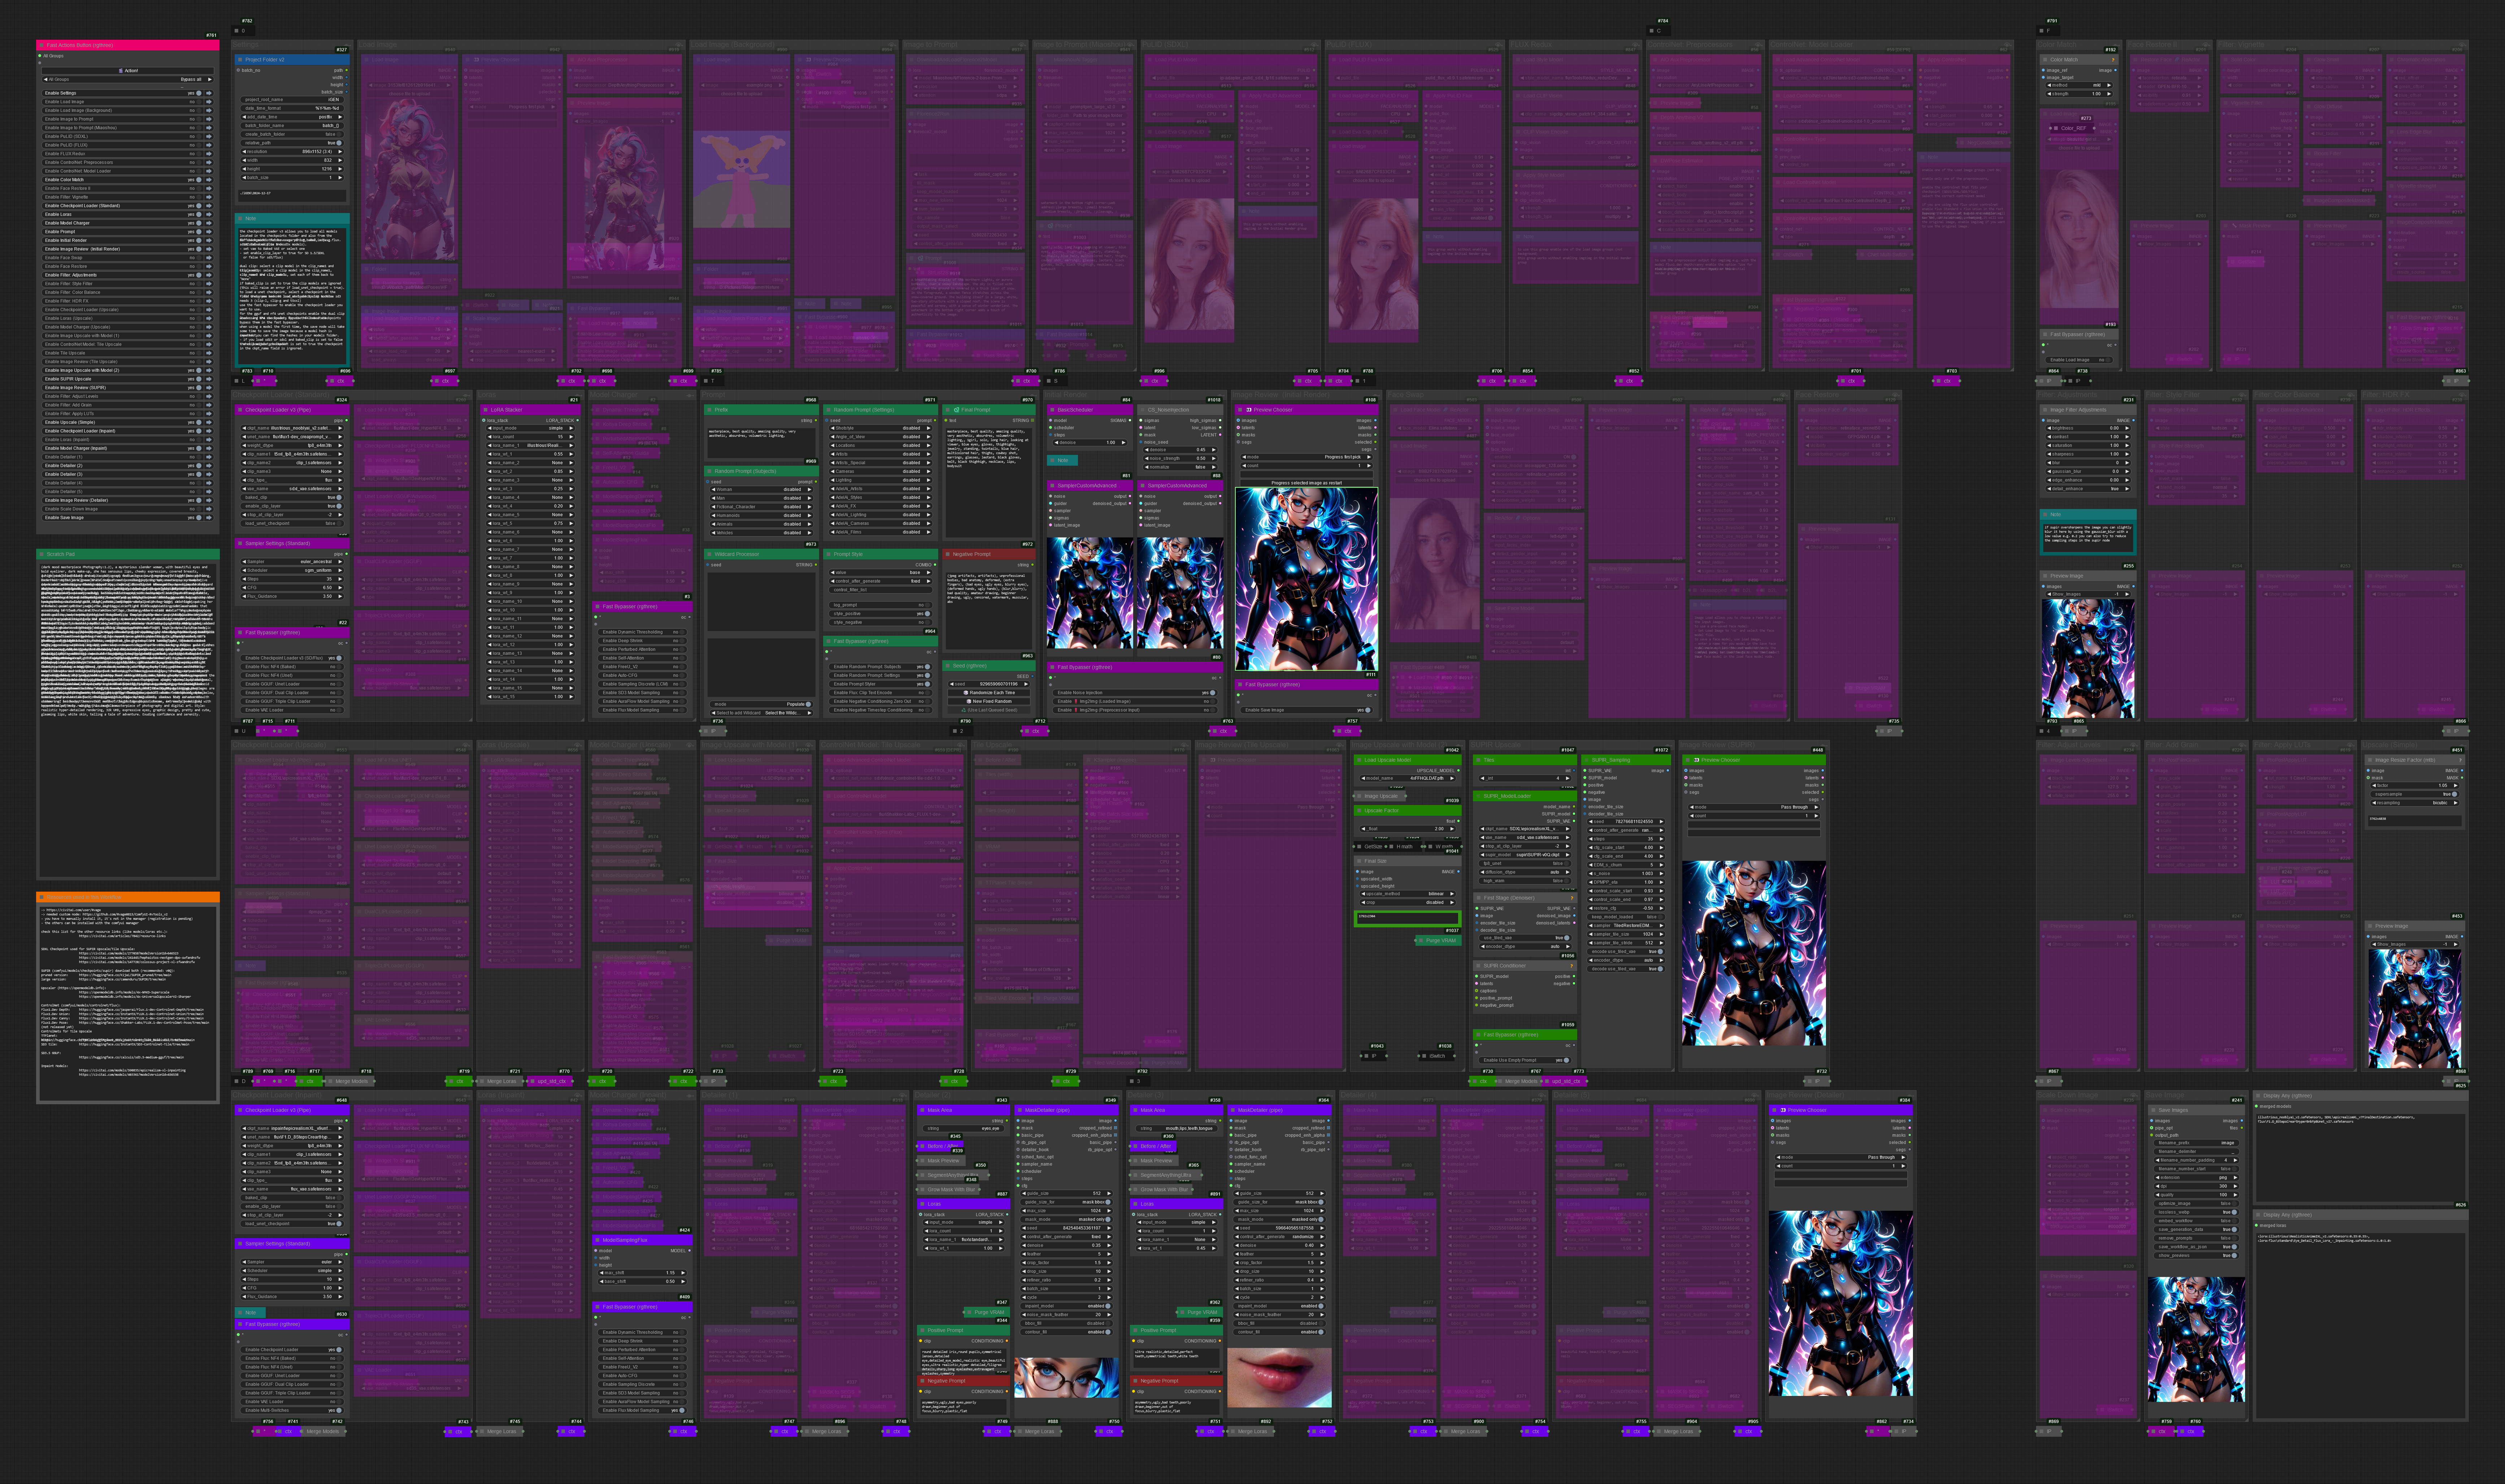Open Sampler 'euler_ancestral' dropdown
The height and width of the screenshot is (1484, 2505).
[292, 562]
